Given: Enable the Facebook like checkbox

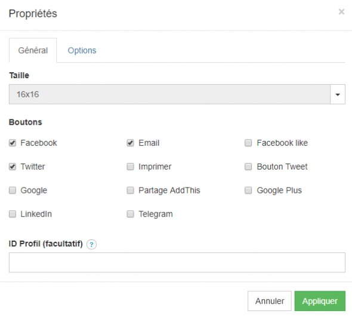Looking at the screenshot, I should (248, 143).
